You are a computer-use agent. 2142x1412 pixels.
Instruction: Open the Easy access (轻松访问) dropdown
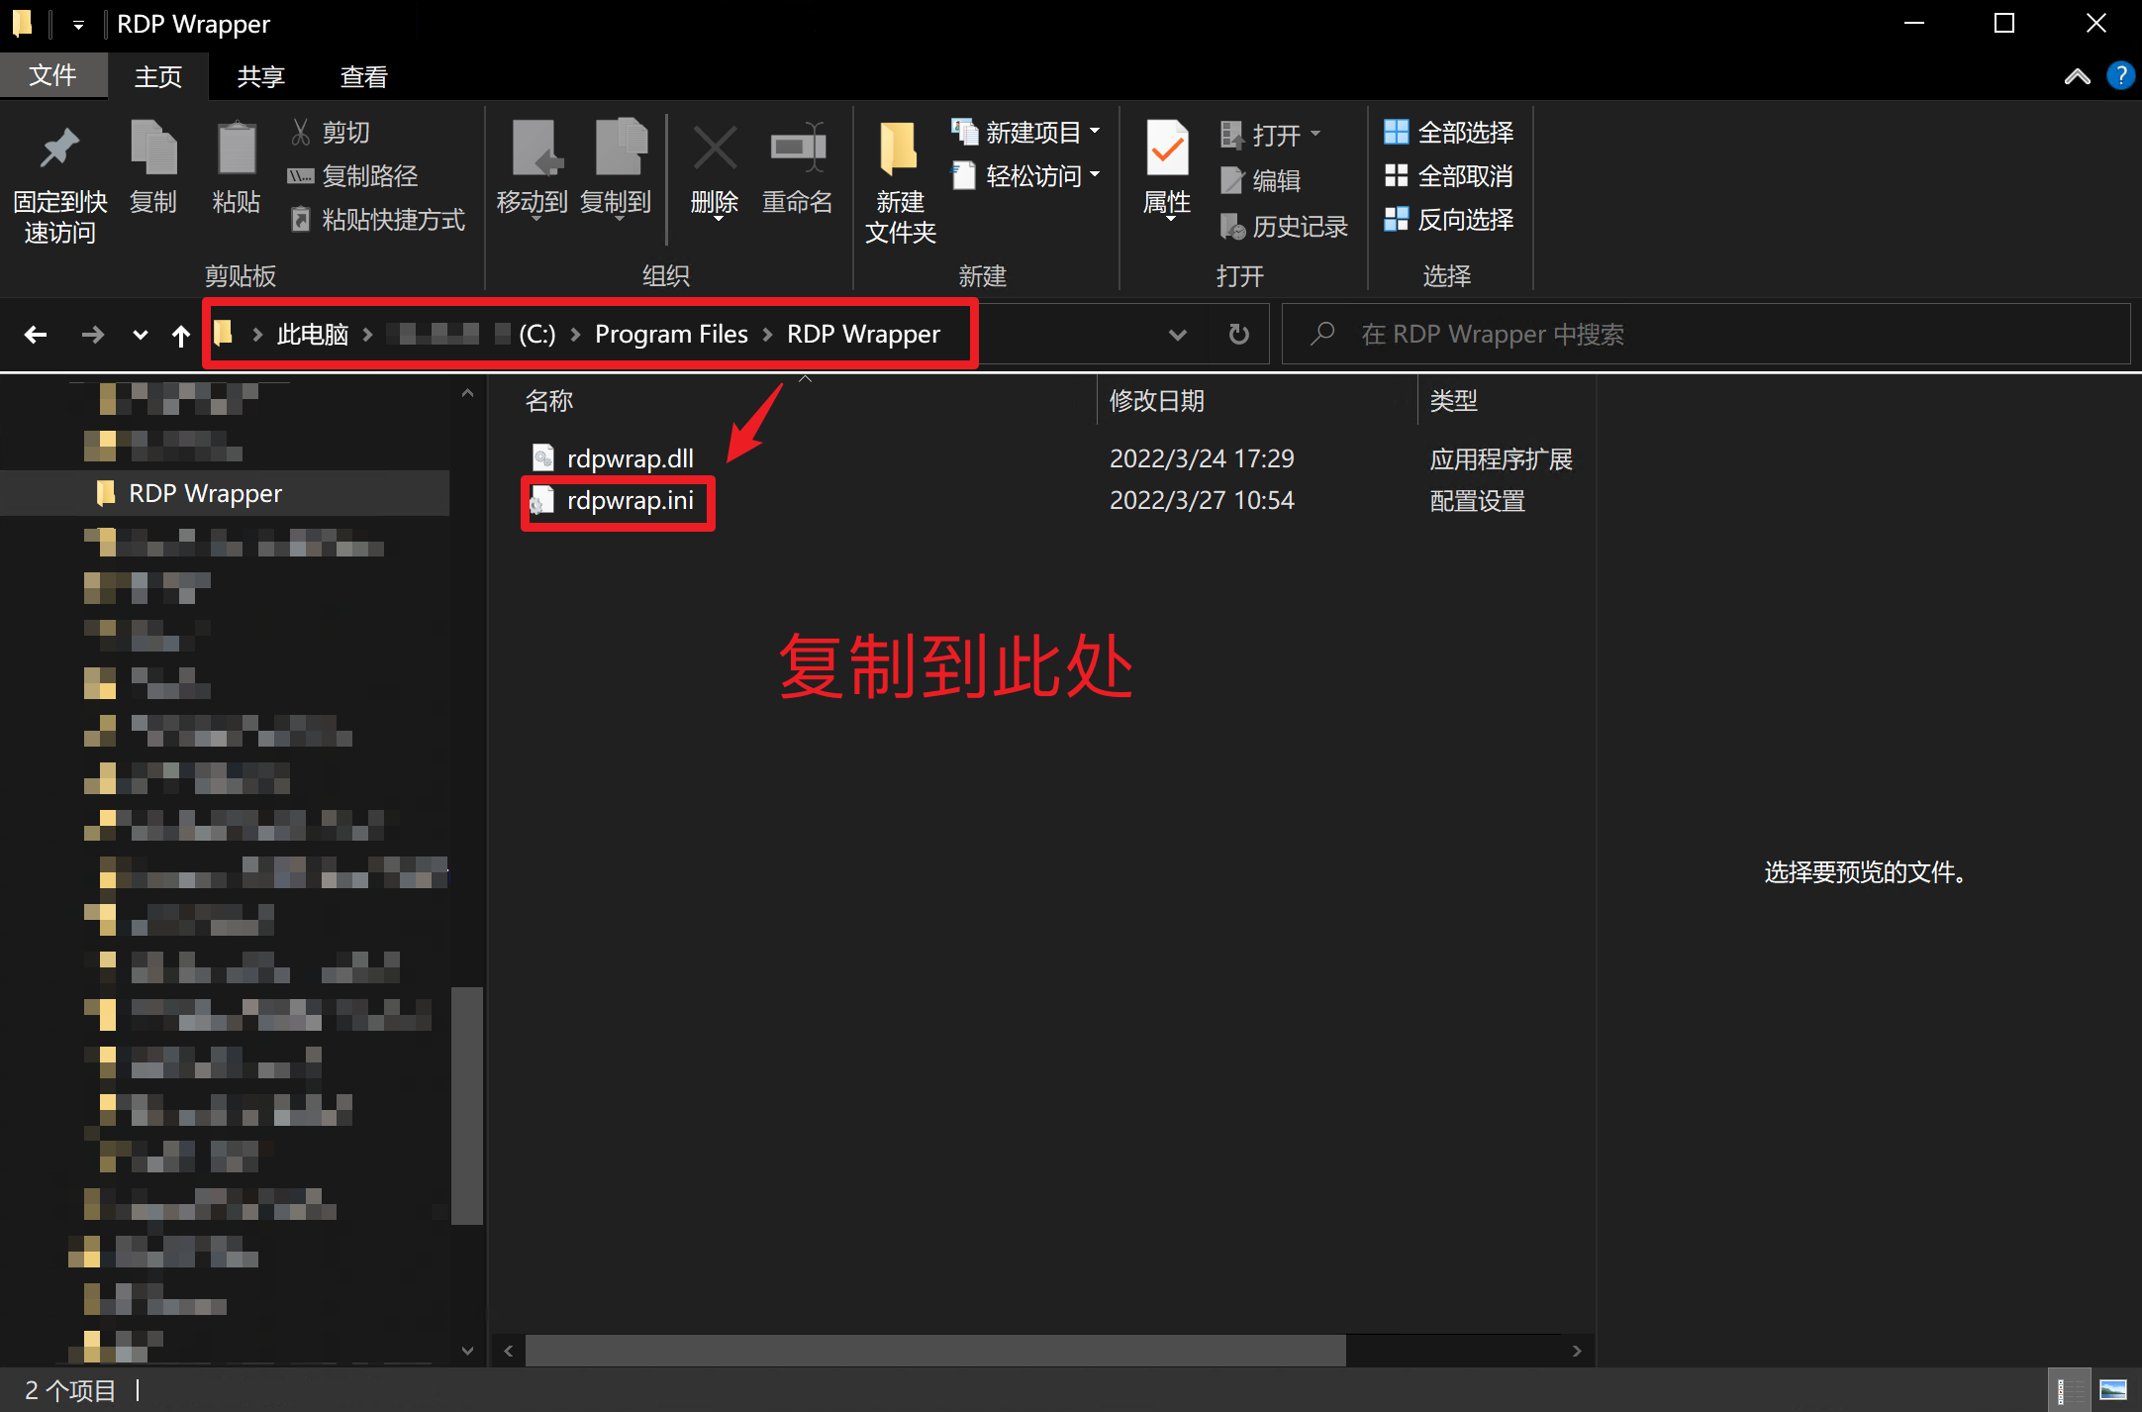1026,176
